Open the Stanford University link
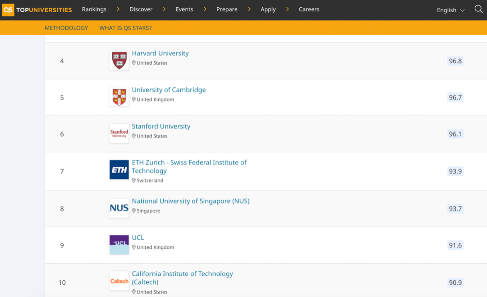 click(x=161, y=126)
